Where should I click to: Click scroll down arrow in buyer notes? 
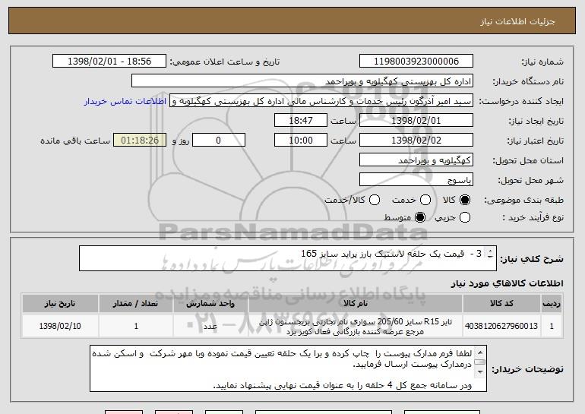coord(480,371)
